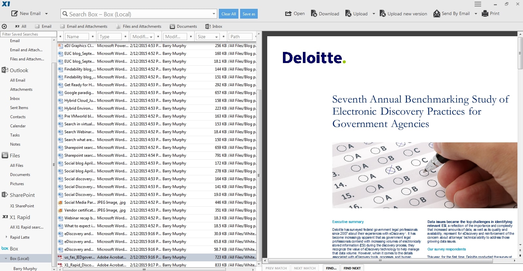Click the survey photo in preview
This screenshot has height=271, width=523.
(x=425, y=175)
